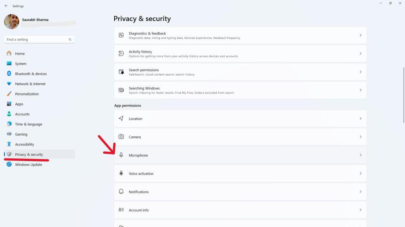Click the Camera icon
Image resolution: width=405 pixels, height=227 pixels.
point(121,137)
